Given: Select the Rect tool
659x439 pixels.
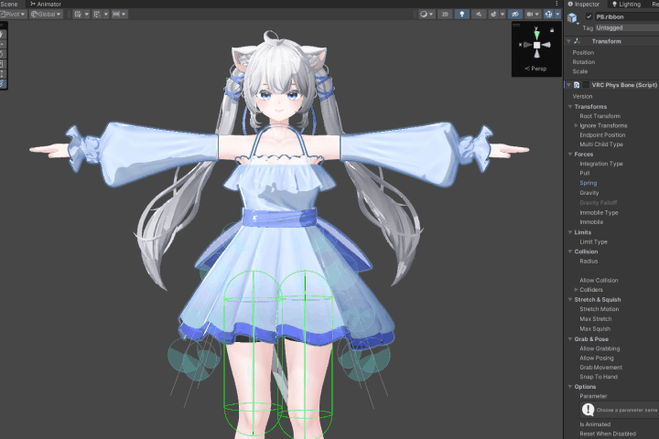Looking at the screenshot, I should (2, 64).
